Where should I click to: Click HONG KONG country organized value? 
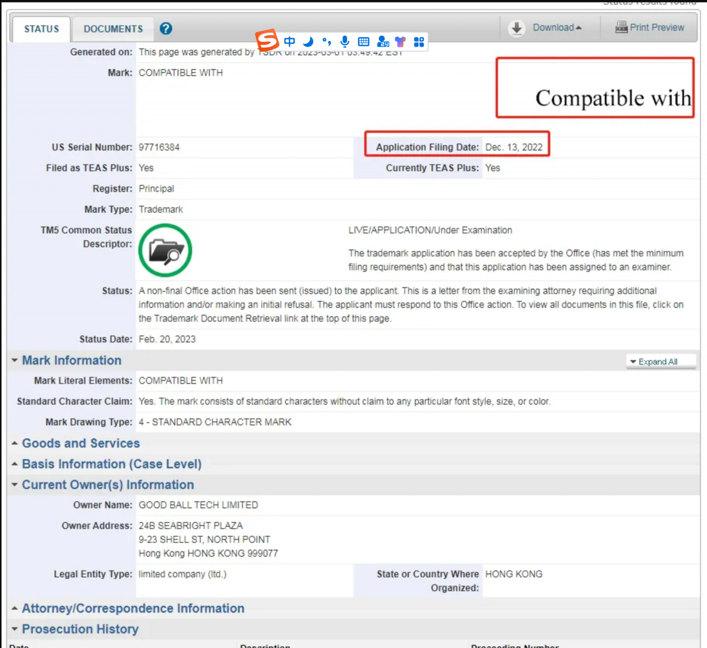513,574
